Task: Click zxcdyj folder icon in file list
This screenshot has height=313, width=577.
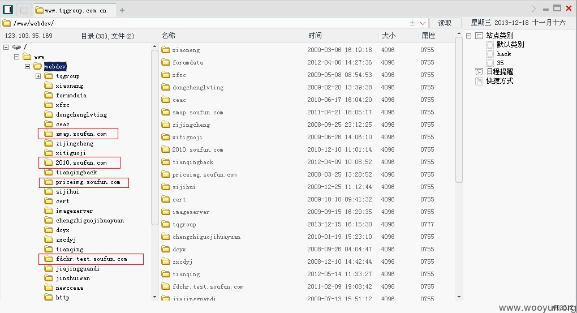Action: (166, 262)
